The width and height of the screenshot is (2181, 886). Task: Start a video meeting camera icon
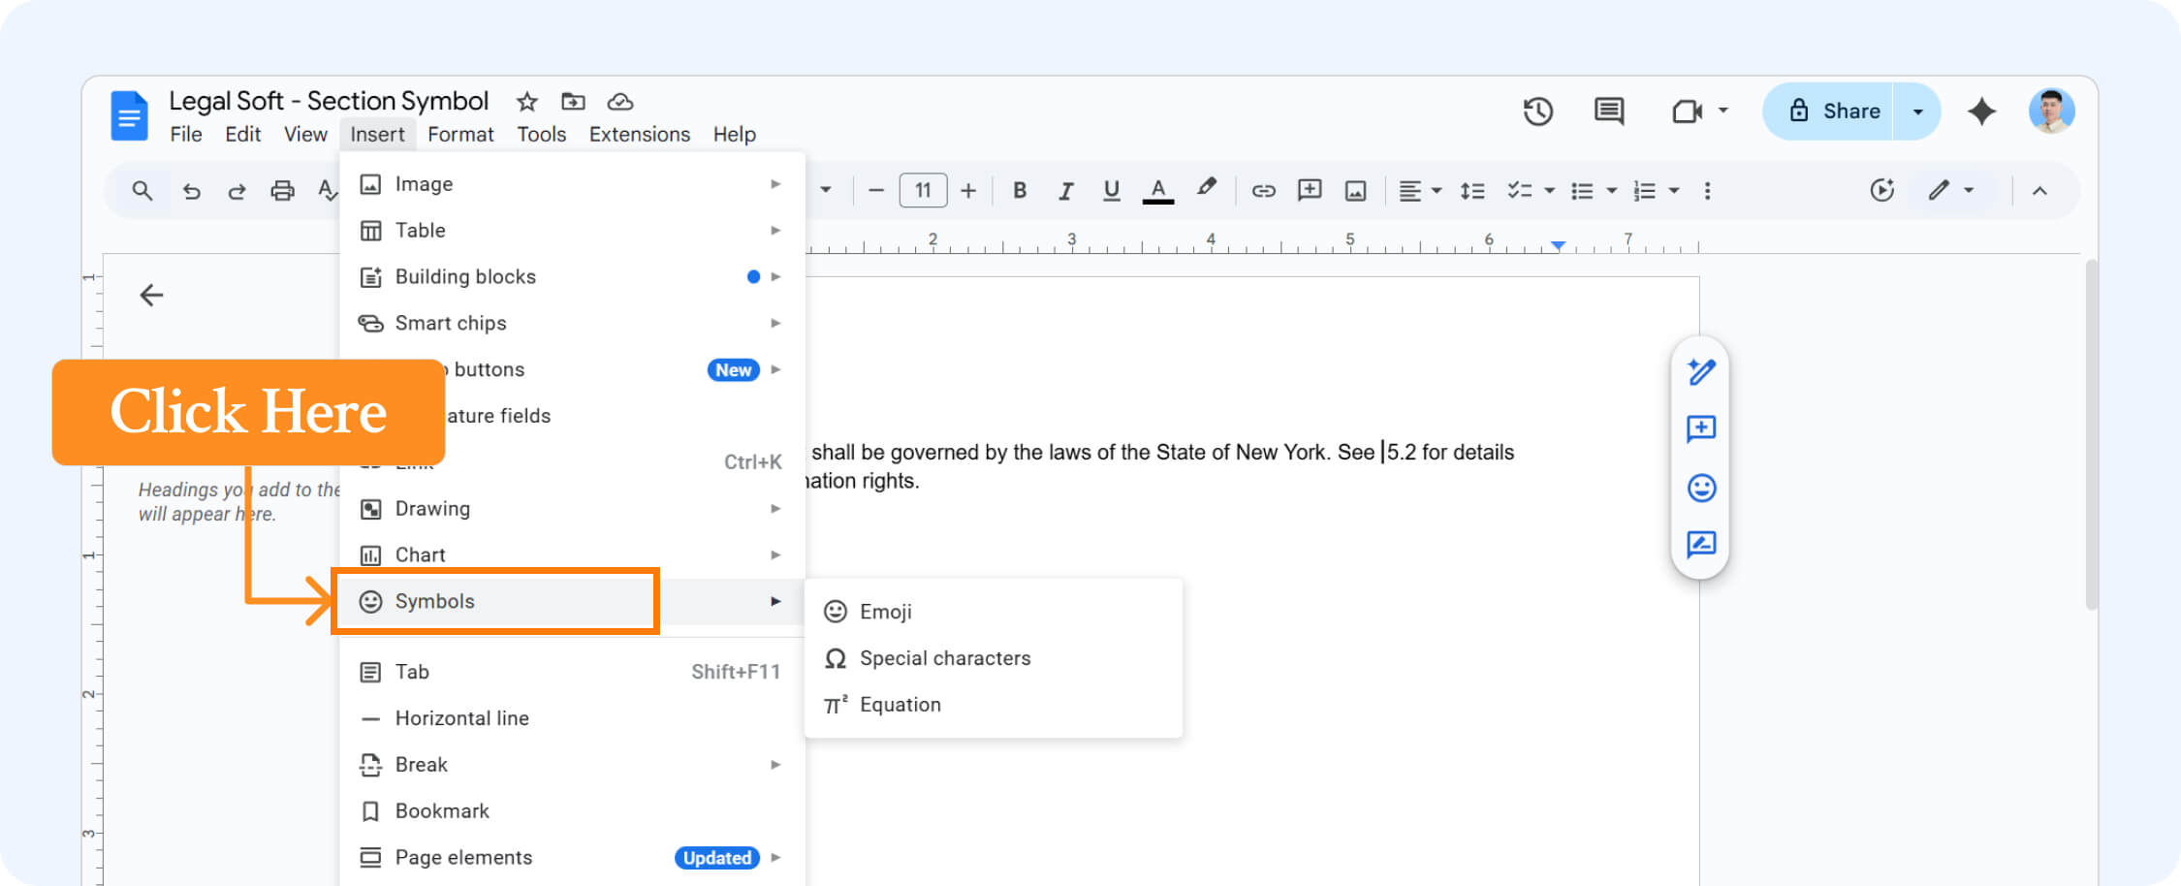[x=1688, y=111]
